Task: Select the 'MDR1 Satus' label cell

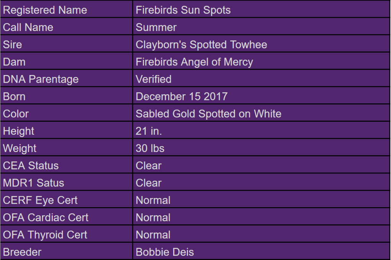Action: click(34, 183)
